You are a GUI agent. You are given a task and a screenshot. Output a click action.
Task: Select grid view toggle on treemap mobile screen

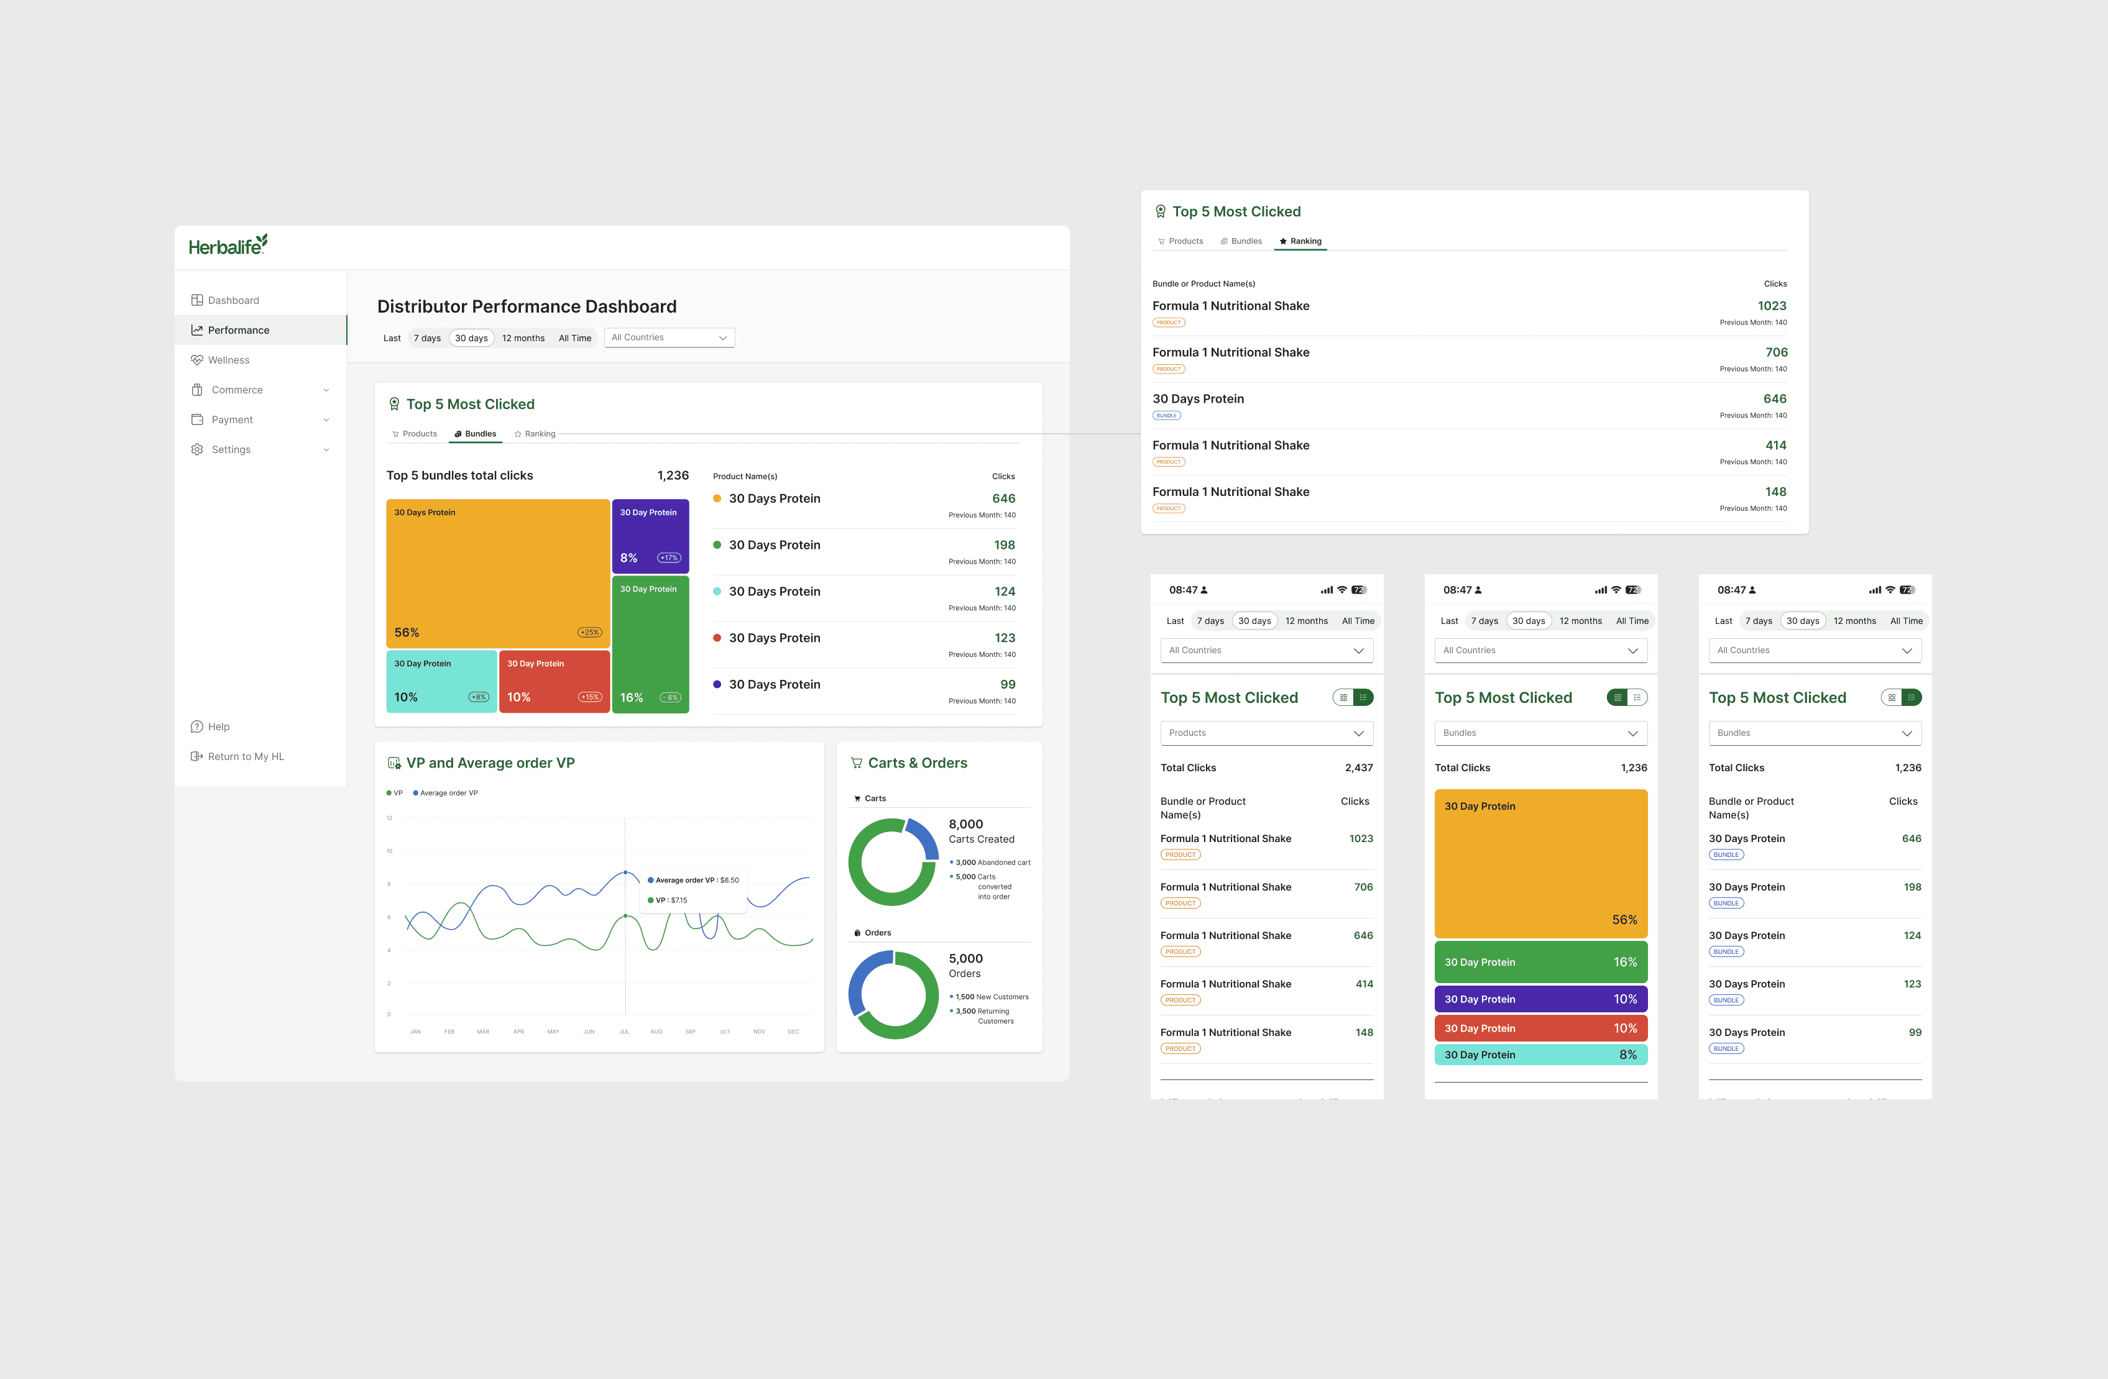click(1618, 698)
